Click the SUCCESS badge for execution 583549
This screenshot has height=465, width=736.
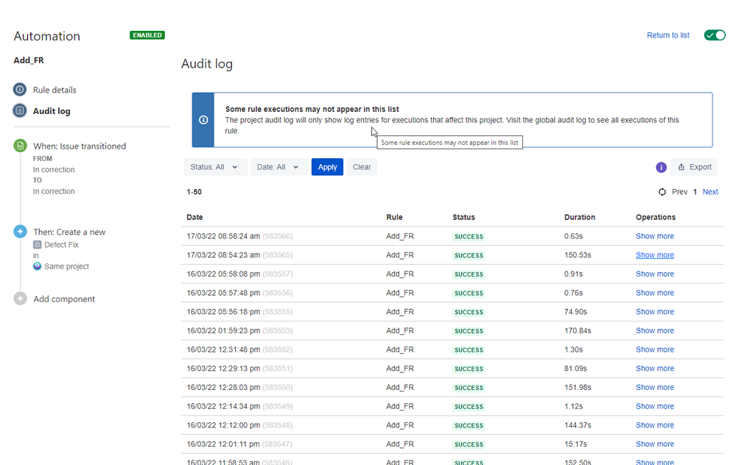pos(469,407)
